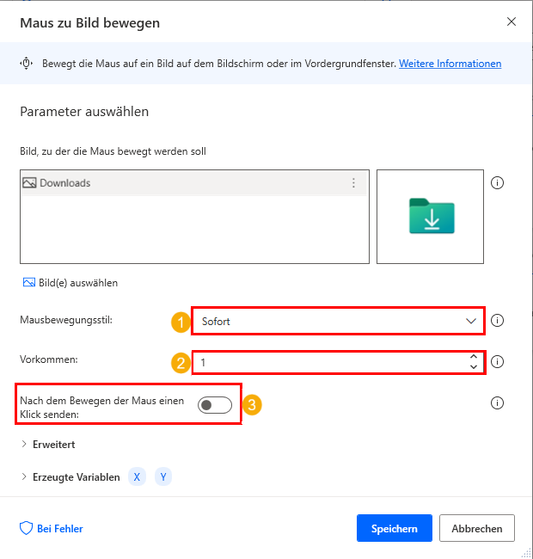Image resolution: width=533 pixels, height=559 pixels.
Task: Open the Weitere Informationen link
Action: click(450, 64)
